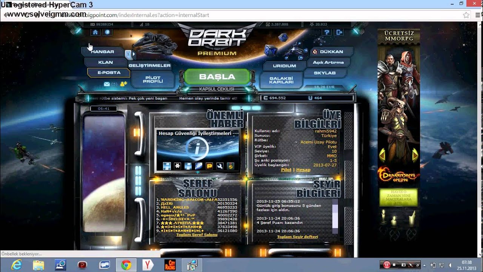Screen dimensions: 483x272
Task: Click the HyperCam pause recording button
Action: click(387, 265)
